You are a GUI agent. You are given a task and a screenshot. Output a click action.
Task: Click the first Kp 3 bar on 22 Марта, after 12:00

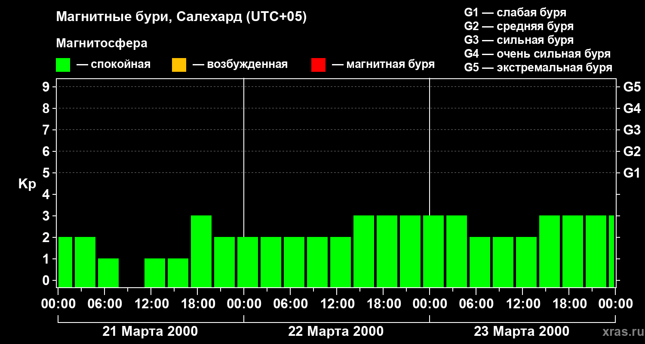click(x=364, y=251)
